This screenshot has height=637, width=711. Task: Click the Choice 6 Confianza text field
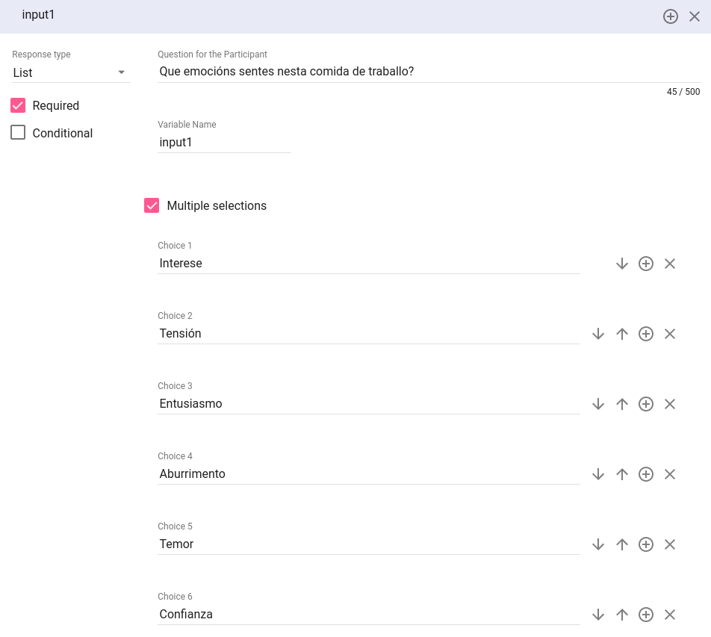[x=368, y=615]
